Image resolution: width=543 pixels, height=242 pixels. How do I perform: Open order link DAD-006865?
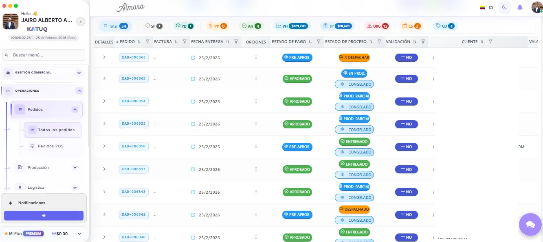tap(134, 78)
